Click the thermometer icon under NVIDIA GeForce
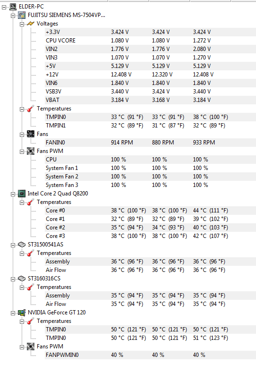The width and height of the screenshot is (256, 372). 31,321
